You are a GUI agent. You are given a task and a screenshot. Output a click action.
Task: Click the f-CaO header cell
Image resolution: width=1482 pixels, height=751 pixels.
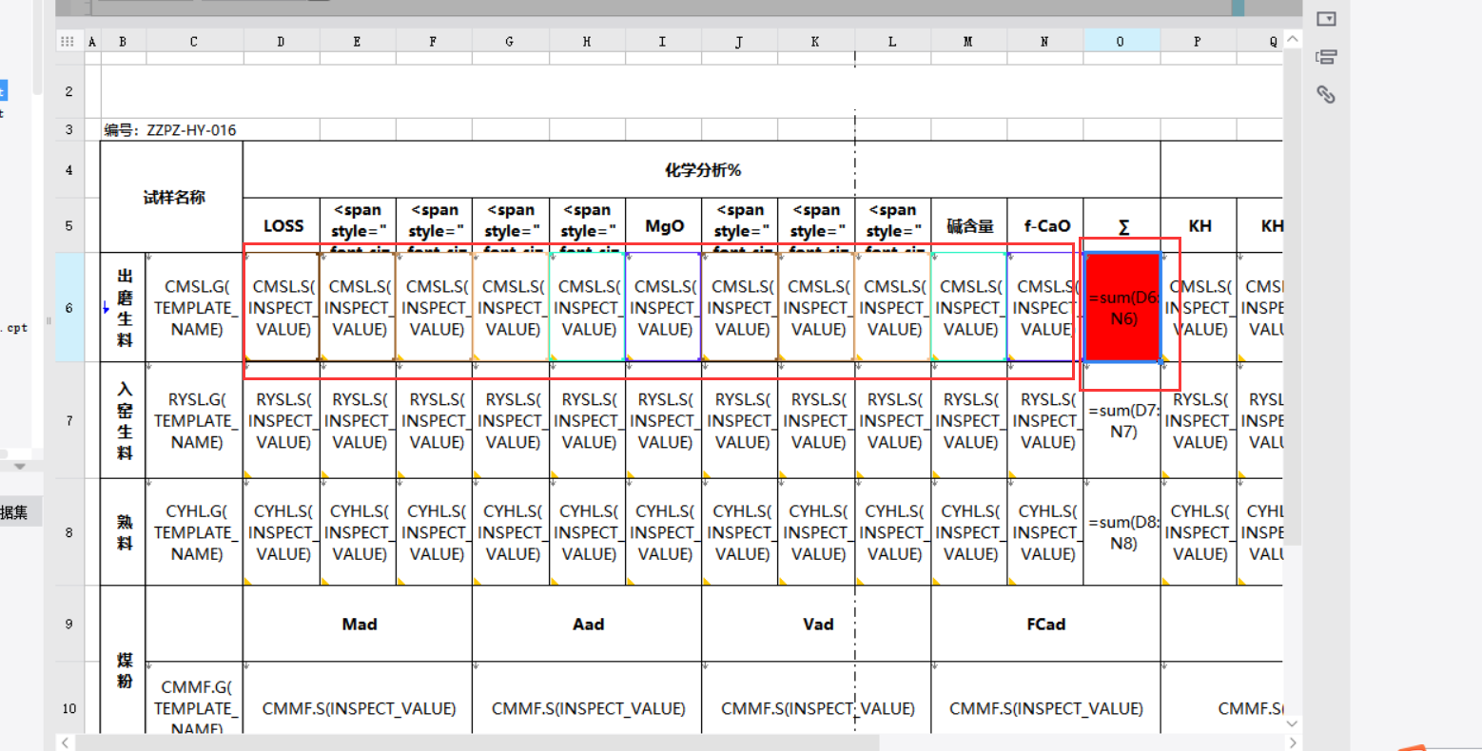tap(1045, 225)
